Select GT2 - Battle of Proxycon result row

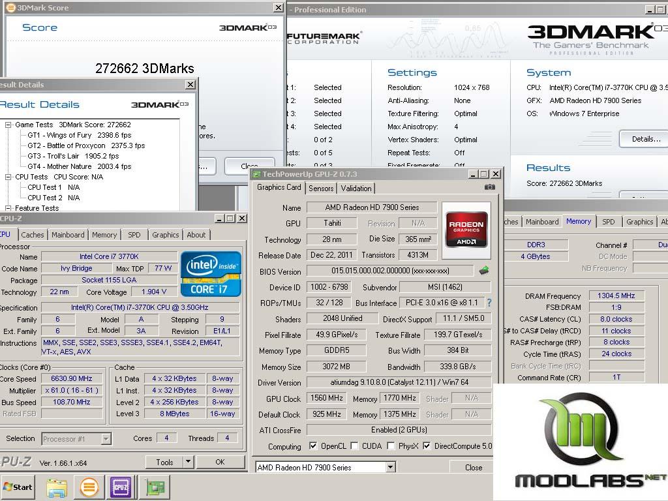pos(86,145)
